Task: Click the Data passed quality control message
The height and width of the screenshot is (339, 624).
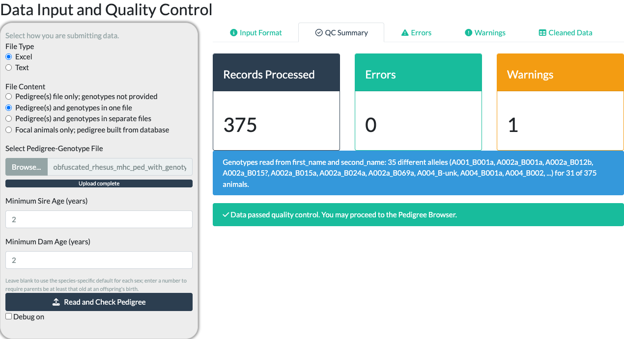Action: tap(418, 215)
